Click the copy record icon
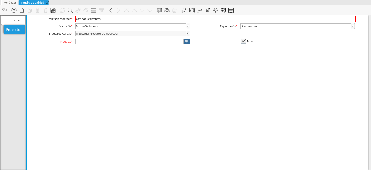Screen dimensions: 371x170 point(30,10)
